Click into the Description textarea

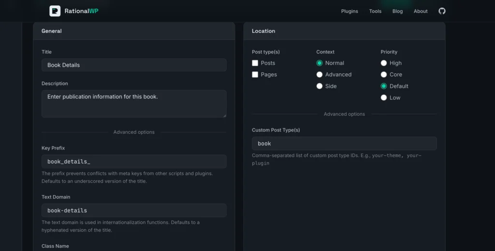134,104
